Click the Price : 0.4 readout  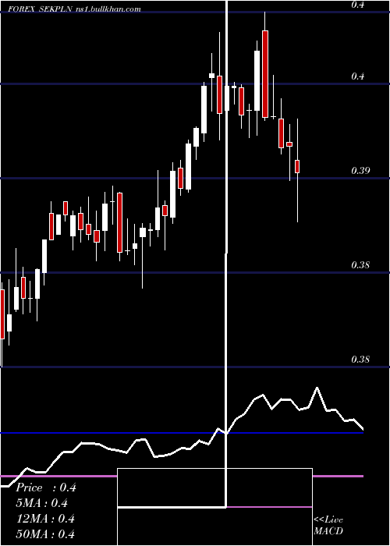[x=45, y=487]
